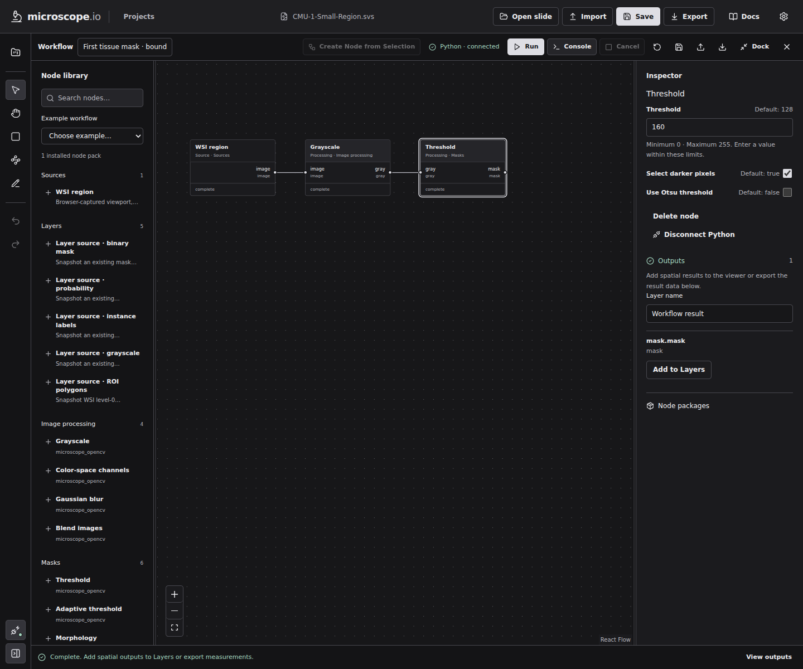Select the polygon node tool

pos(16,160)
